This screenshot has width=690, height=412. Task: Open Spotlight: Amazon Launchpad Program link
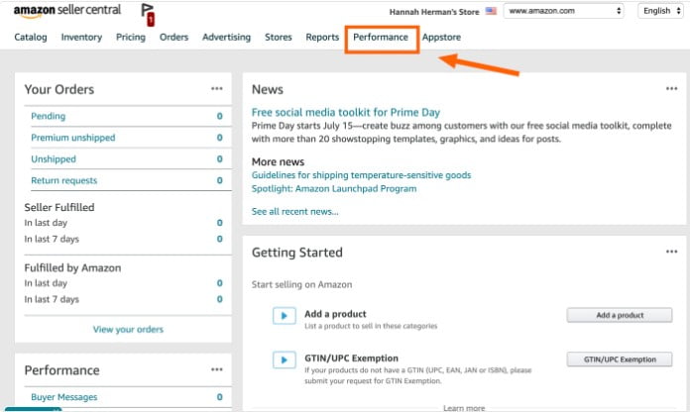tap(334, 188)
